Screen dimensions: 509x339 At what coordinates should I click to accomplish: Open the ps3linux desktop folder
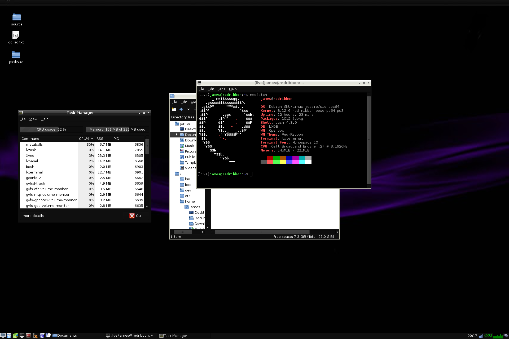click(16, 55)
